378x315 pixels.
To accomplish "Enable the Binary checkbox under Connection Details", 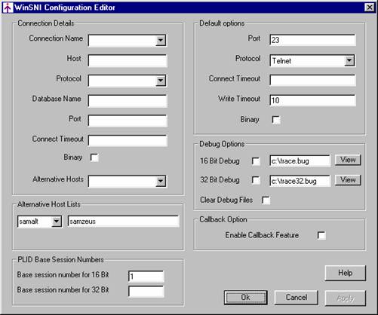I will pos(94,157).
